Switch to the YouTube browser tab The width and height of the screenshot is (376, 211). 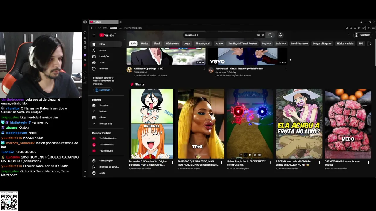click(x=104, y=22)
